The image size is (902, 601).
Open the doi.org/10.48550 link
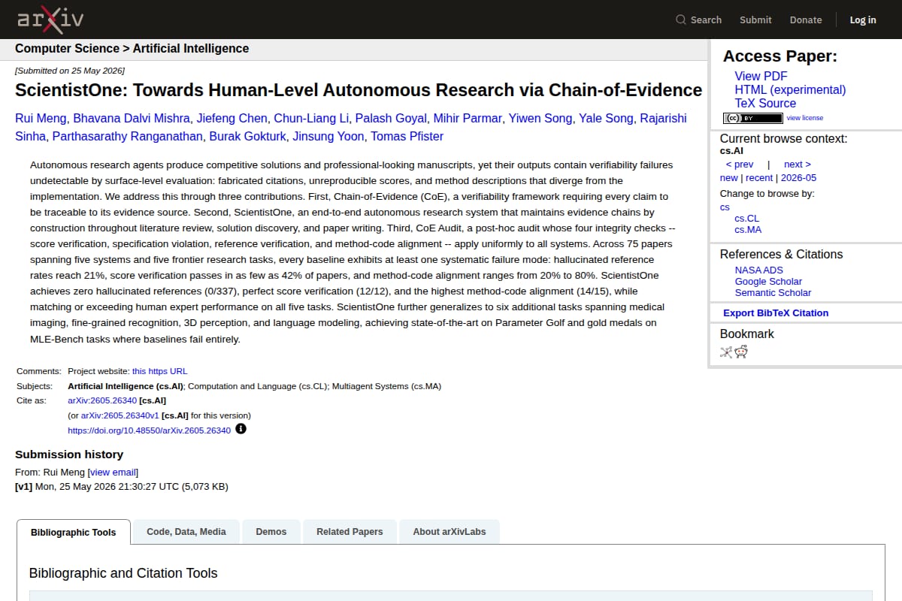[x=149, y=430]
